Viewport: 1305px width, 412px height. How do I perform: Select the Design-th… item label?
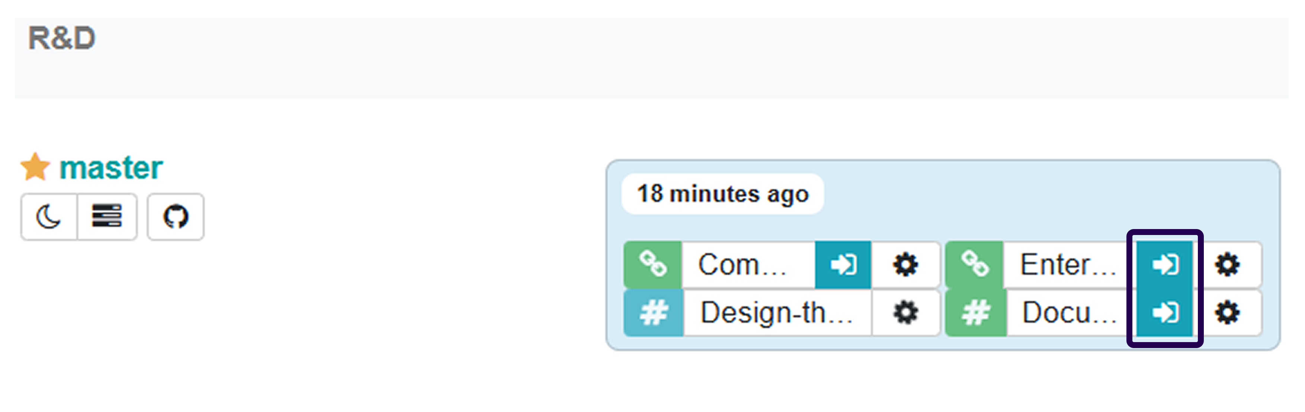(777, 313)
